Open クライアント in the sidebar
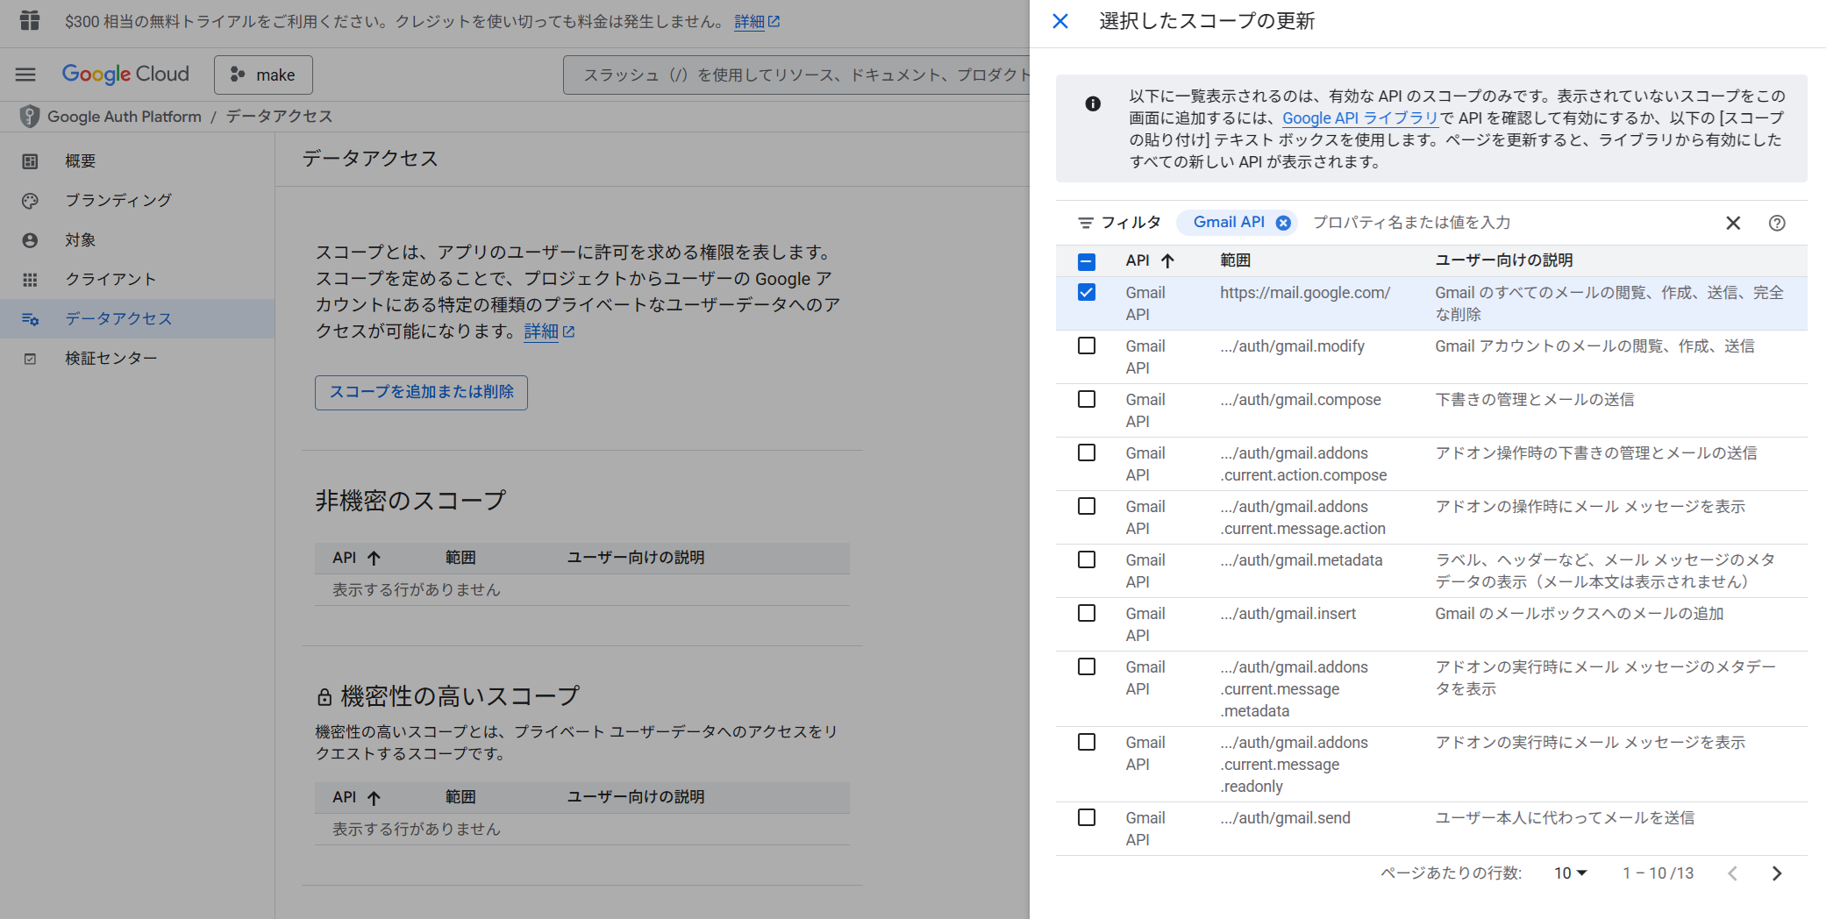This screenshot has width=1826, height=919. pyautogui.click(x=137, y=280)
